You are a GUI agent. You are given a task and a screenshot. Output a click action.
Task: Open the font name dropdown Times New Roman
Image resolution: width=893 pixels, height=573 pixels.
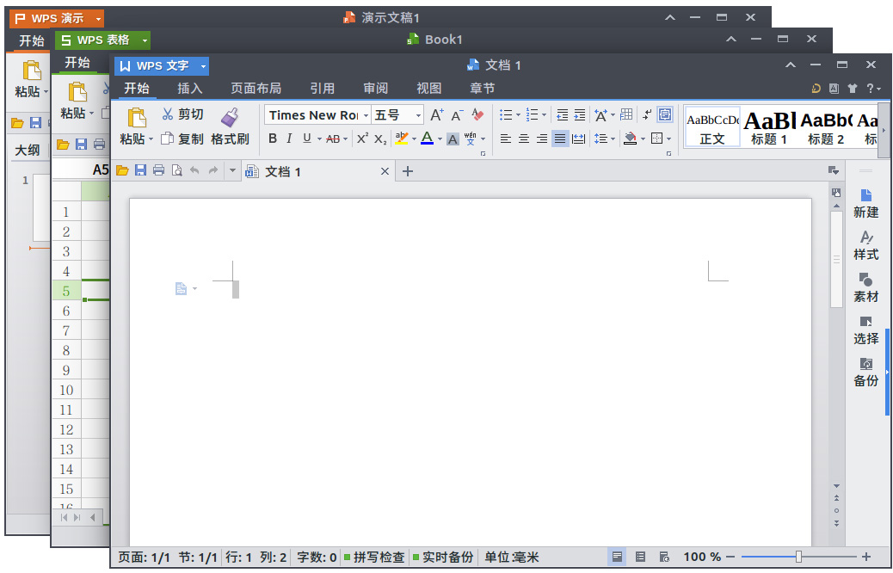click(x=366, y=115)
